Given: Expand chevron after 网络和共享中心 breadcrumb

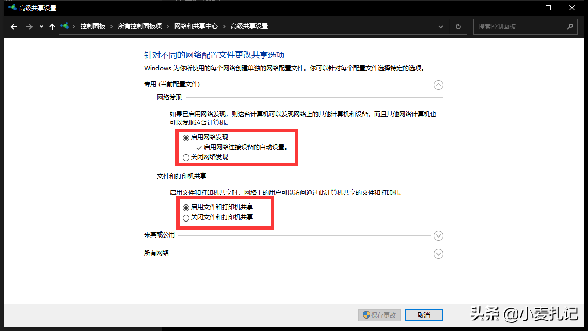Looking at the screenshot, I should pos(224,26).
